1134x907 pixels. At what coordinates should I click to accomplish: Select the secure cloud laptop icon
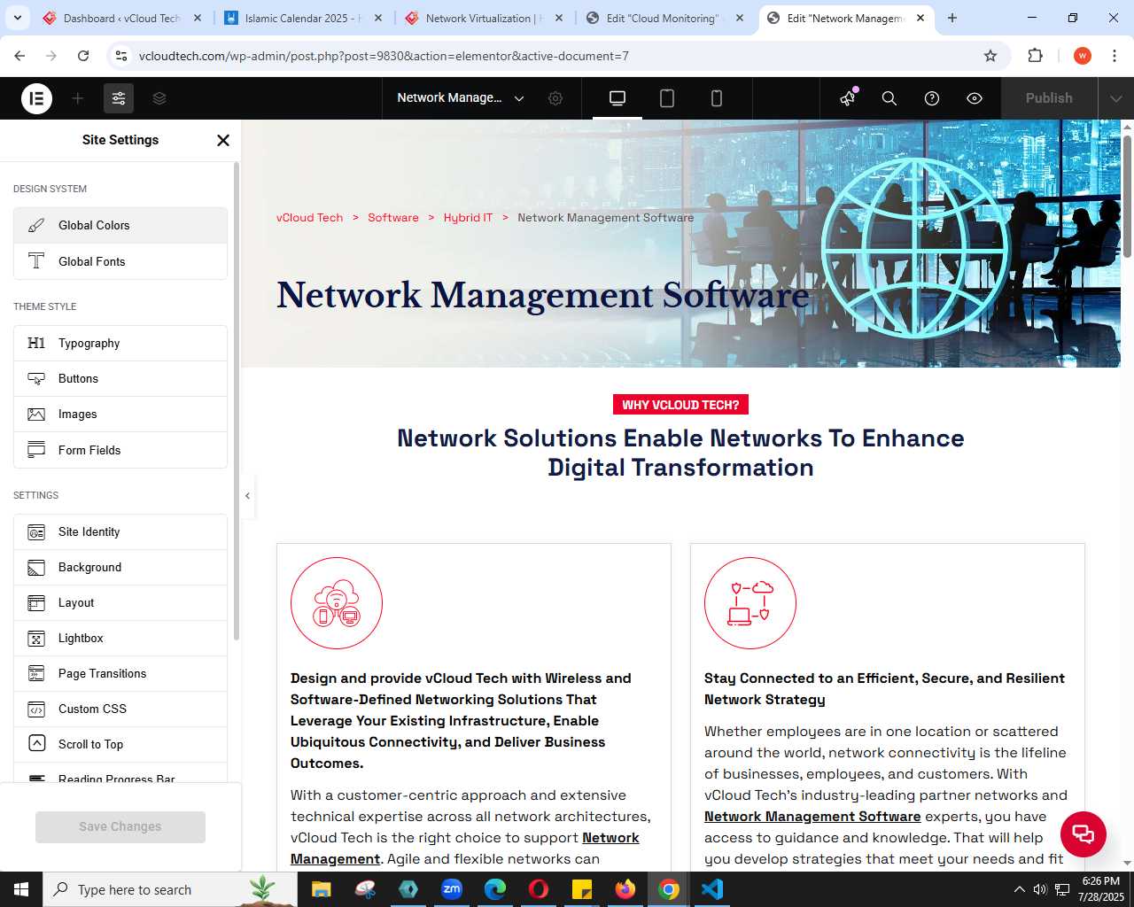coord(750,603)
